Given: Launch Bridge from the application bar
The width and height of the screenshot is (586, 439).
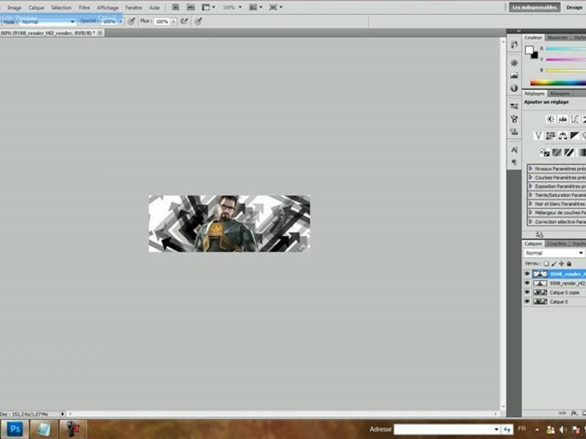Looking at the screenshot, I should (x=175, y=7).
